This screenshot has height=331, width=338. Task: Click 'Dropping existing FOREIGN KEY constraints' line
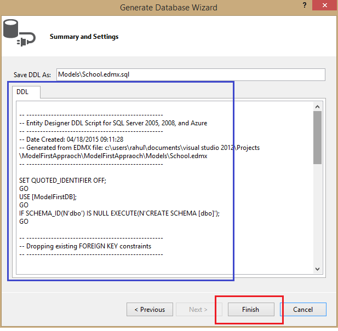[x=85, y=246]
